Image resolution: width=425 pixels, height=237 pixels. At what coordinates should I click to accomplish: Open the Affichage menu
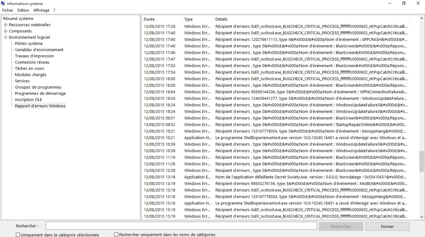(41, 10)
